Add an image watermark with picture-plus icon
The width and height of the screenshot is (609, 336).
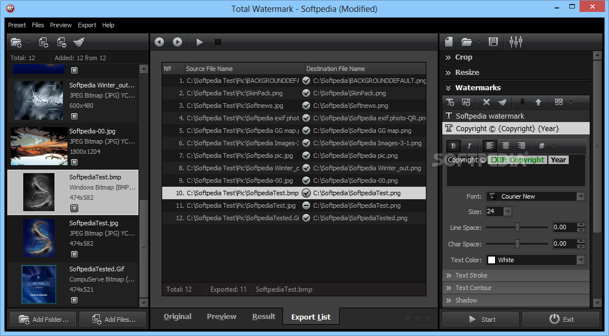(466, 102)
